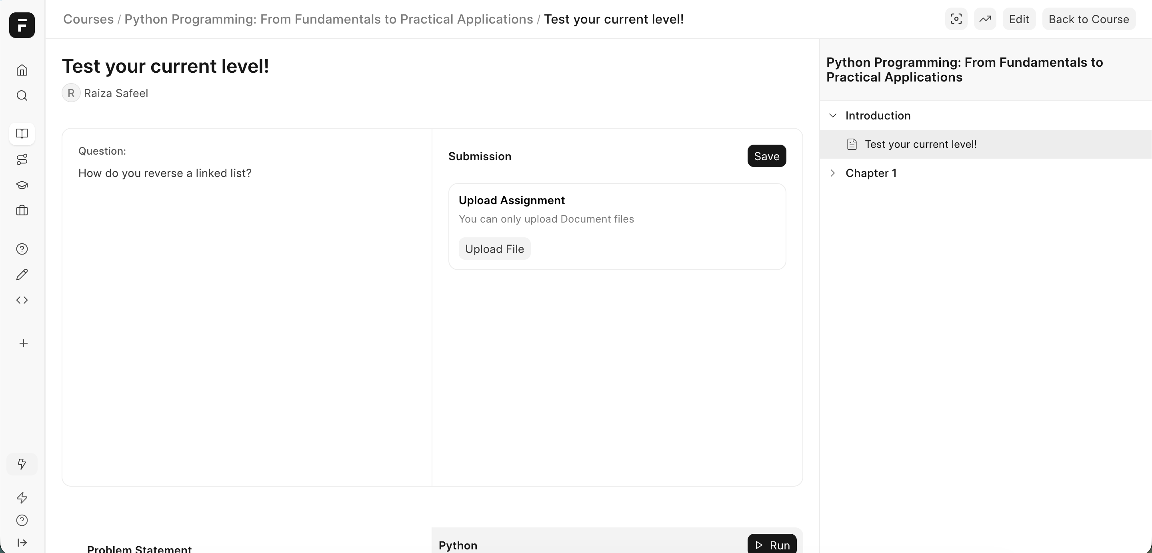Open the graduation cap icon
Viewport: 1152px width, 553px height.
click(22, 185)
